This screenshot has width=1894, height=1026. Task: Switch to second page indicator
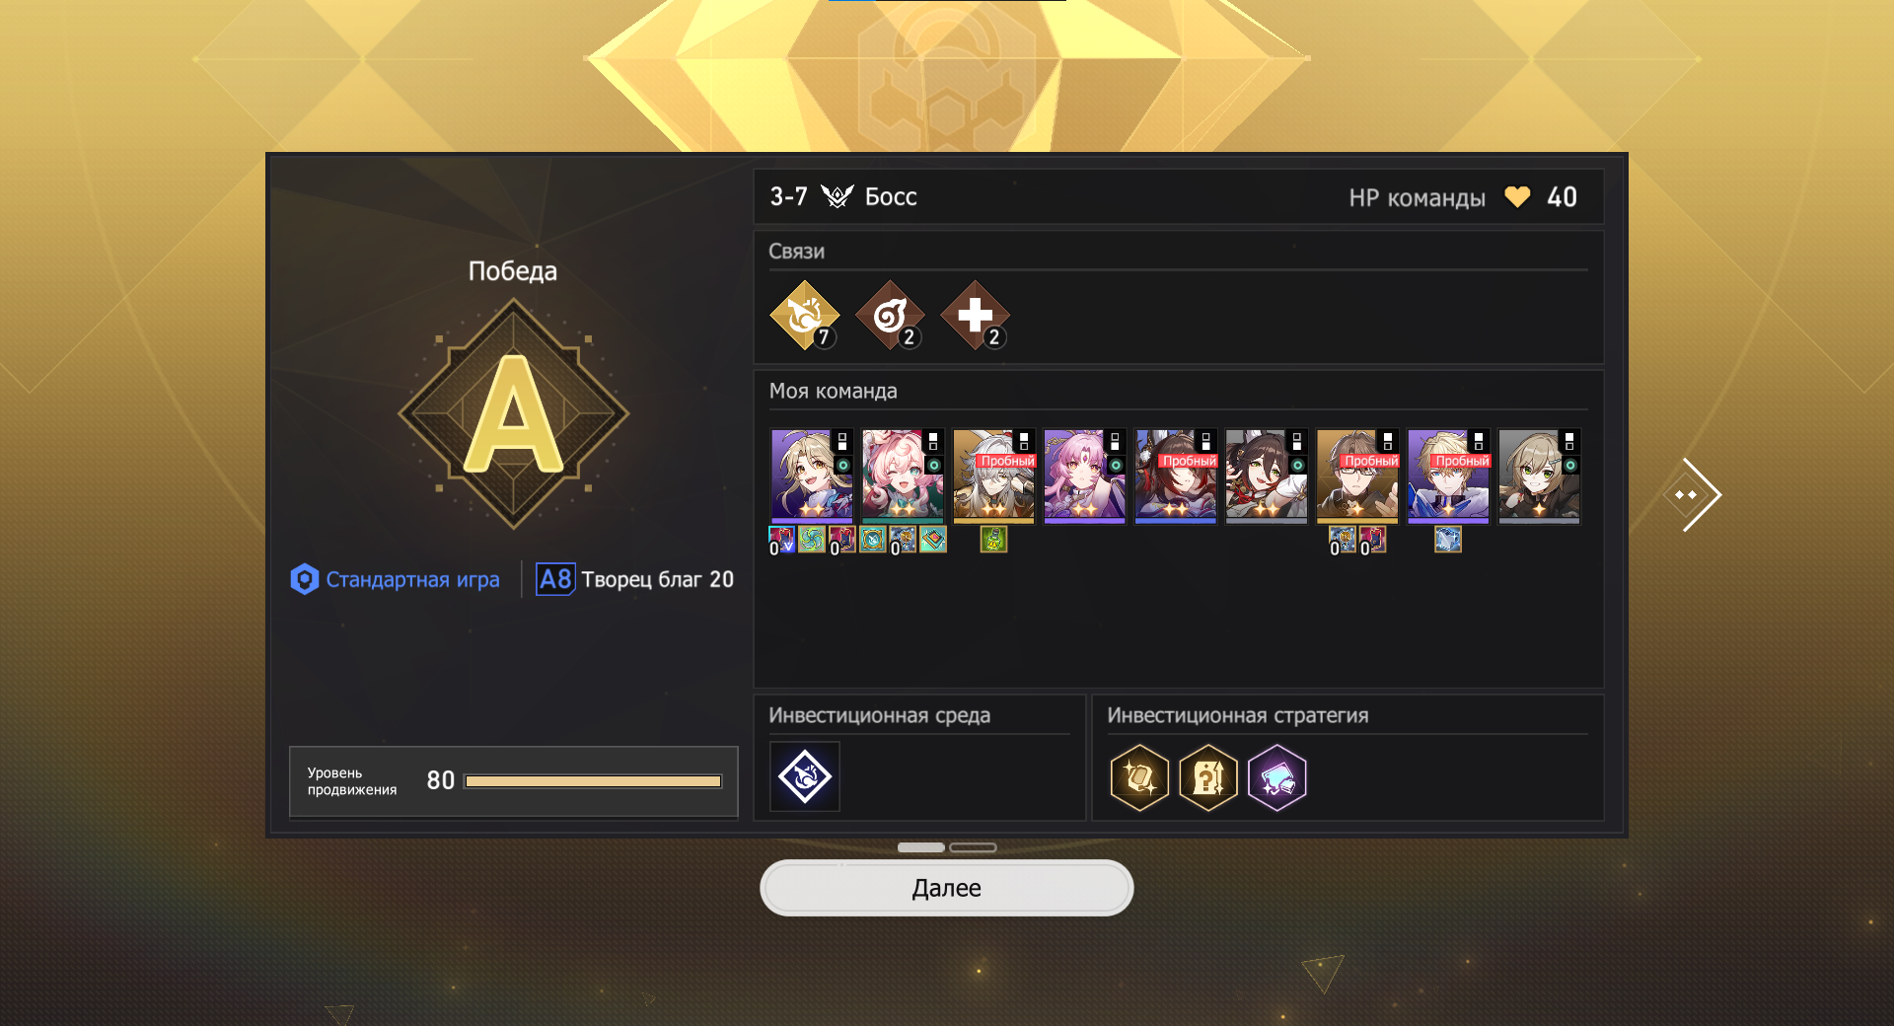[x=973, y=847]
